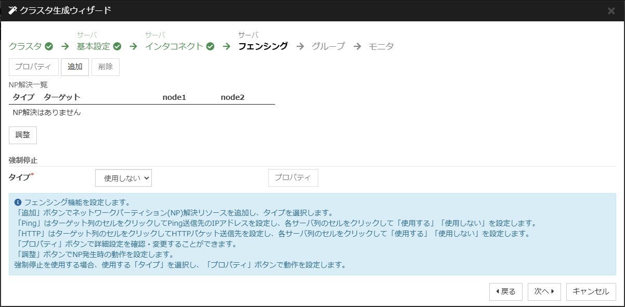Click green checkmark next to インタコネクト step
The height and width of the screenshot is (307, 625).
coord(210,46)
